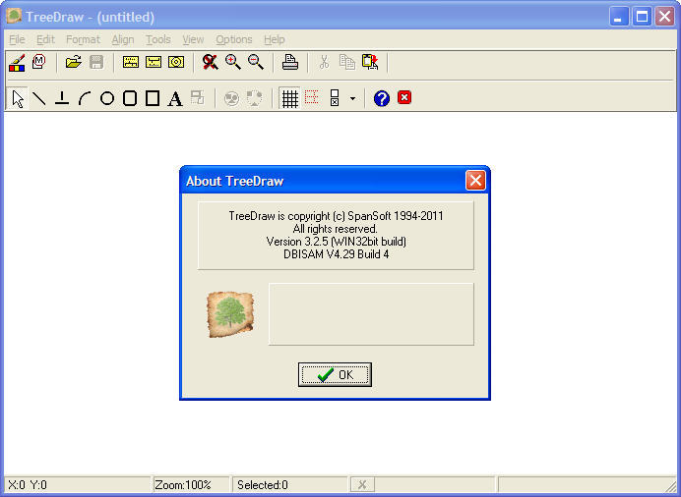Click the Selected:0 status bar entry
The image size is (681, 497).
point(290,485)
